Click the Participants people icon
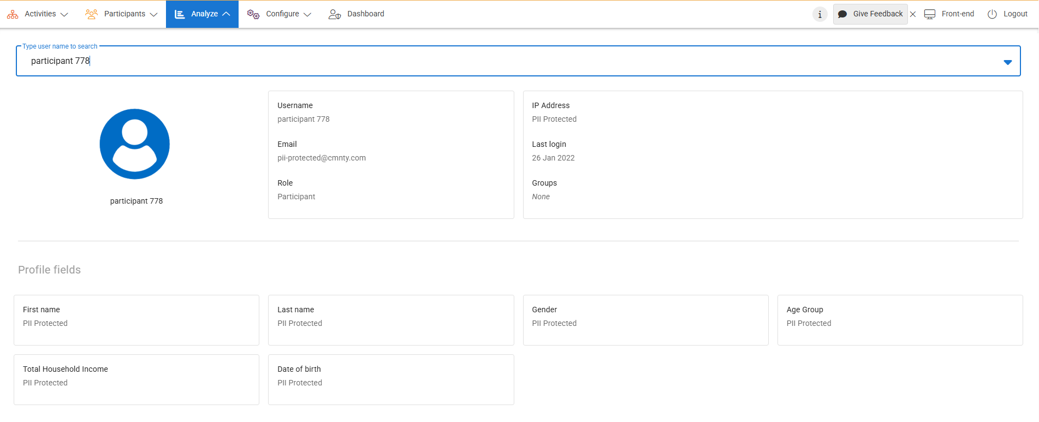The height and width of the screenshot is (422, 1039). pyautogui.click(x=91, y=14)
